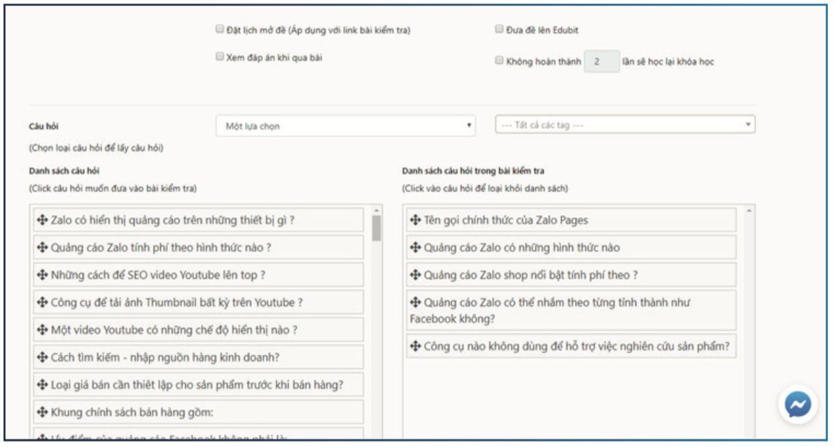Choose 'Loại giá bán cần thiết lập cho sản phẩm'

tap(198, 384)
